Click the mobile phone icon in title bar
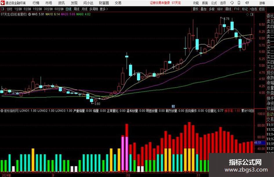This screenshot has height=177, width=274. point(239,3)
